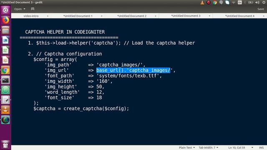Click the 'img_height' key text

click(60, 87)
